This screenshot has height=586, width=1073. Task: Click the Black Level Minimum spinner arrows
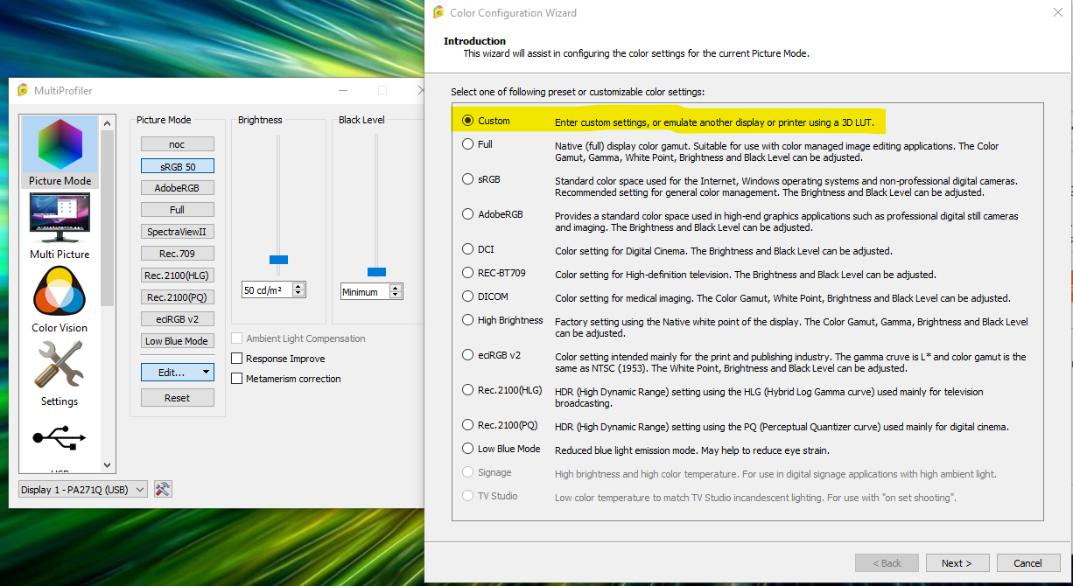point(396,292)
